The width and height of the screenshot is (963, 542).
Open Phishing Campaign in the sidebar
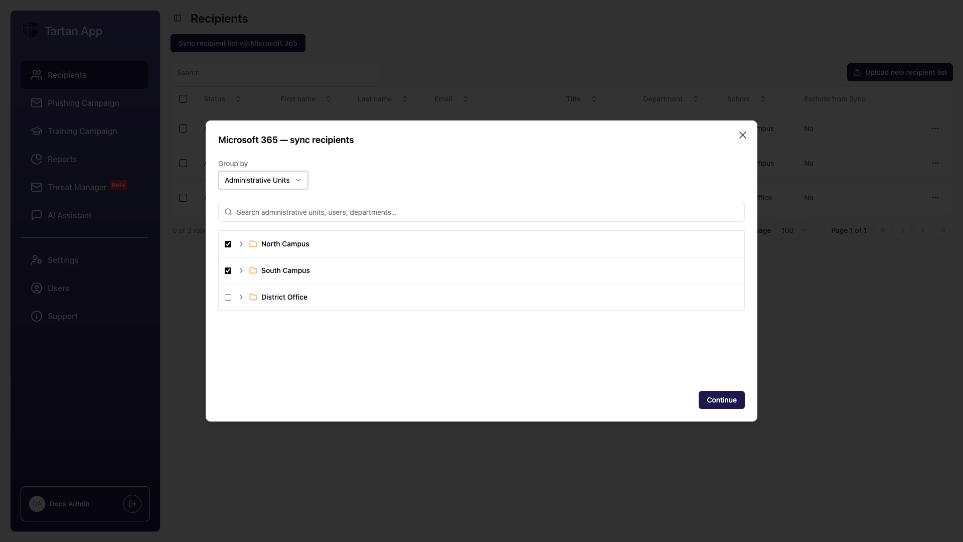click(84, 103)
